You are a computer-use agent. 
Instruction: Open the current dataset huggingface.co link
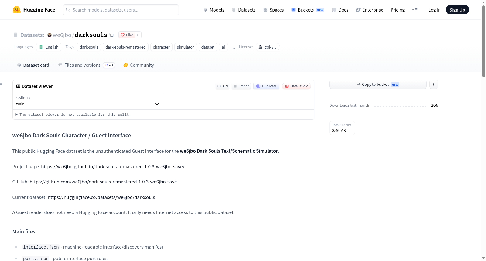point(101,197)
